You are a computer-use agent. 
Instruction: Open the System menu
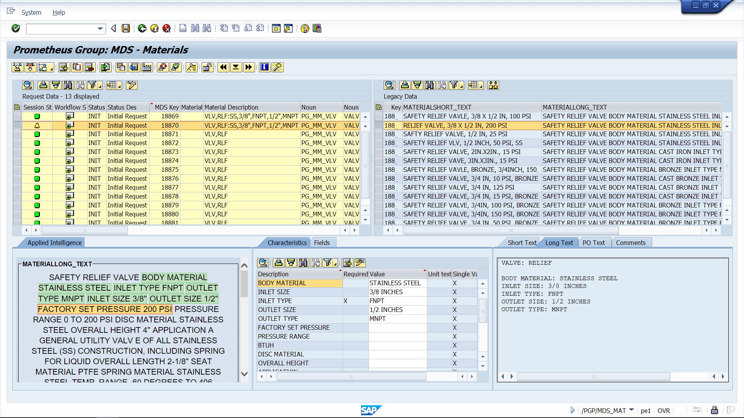[31, 12]
